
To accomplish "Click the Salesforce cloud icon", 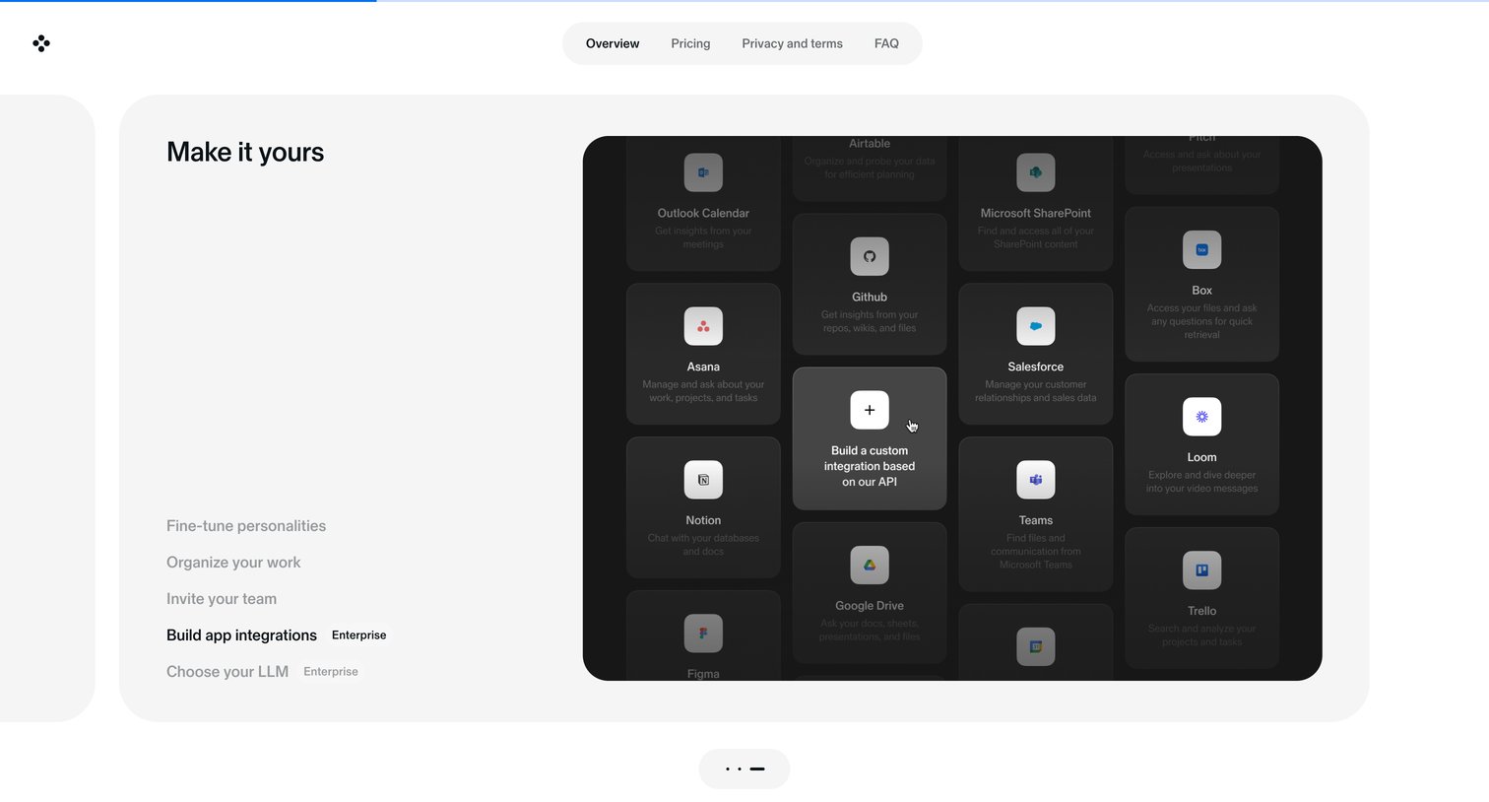I will coord(1036,326).
